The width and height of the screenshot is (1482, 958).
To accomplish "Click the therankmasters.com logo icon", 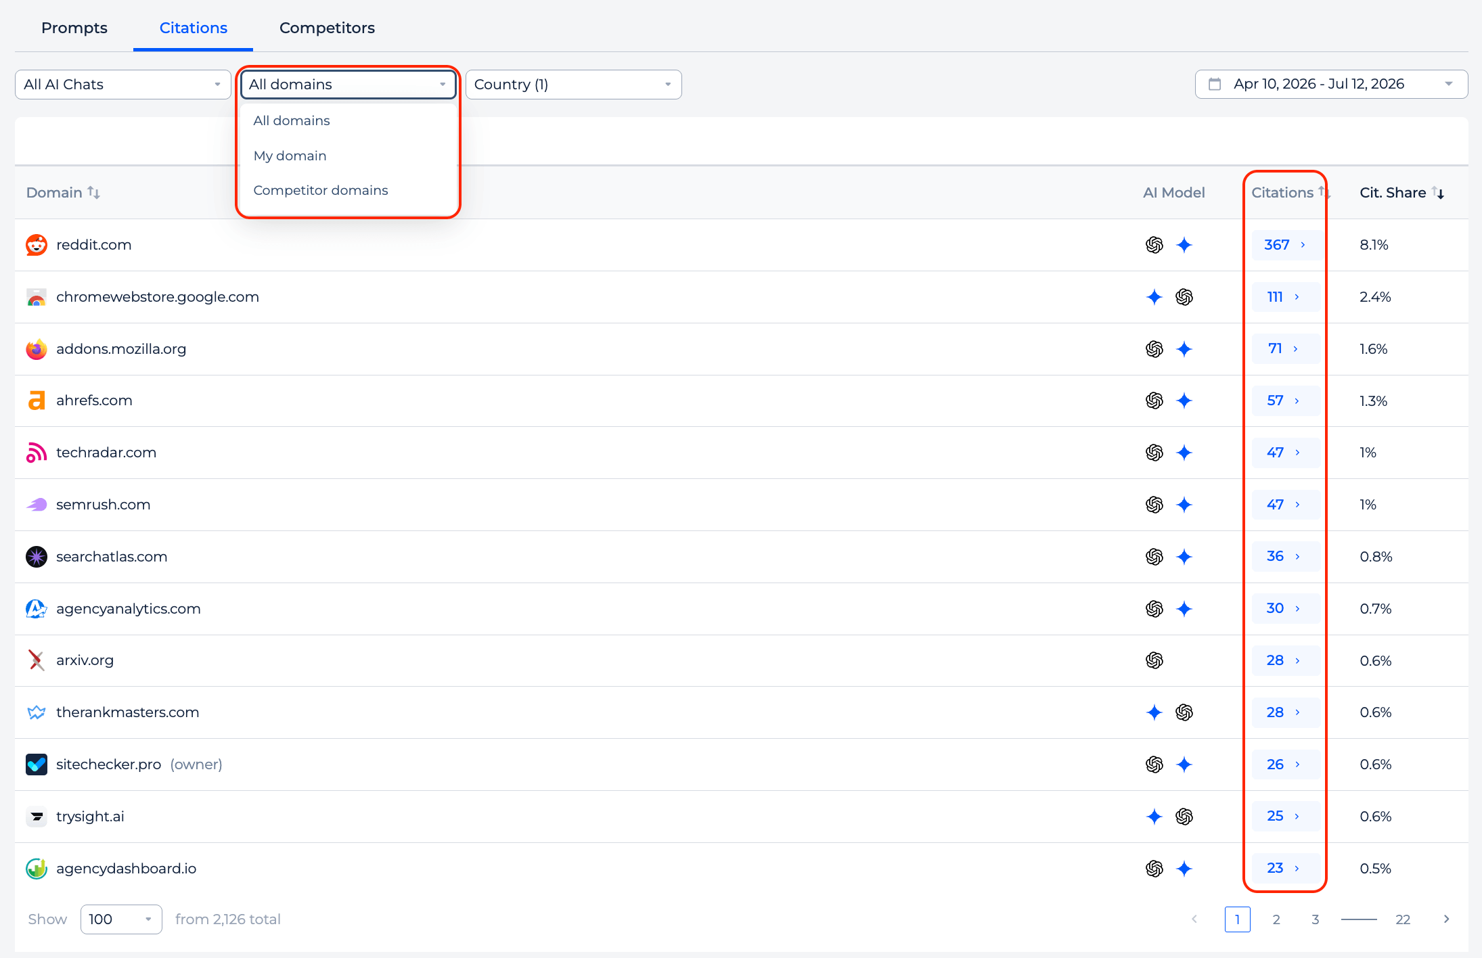I will (x=37, y=712).
